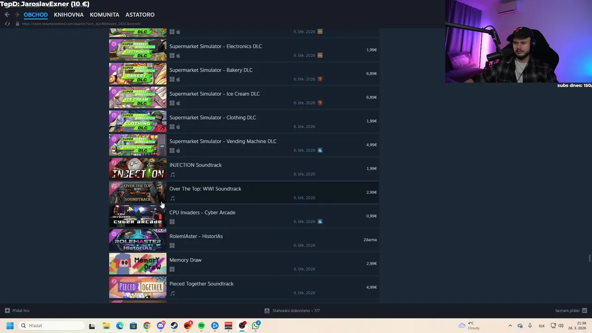Open the volume tray icon

click(561, 326)
